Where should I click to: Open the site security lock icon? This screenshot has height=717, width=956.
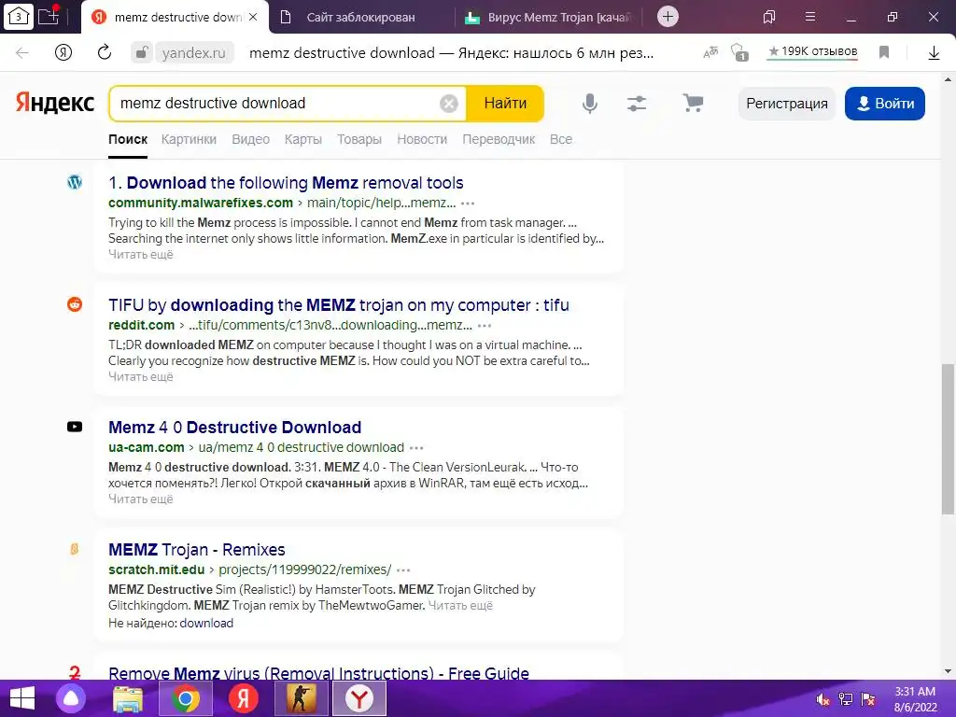142,53
